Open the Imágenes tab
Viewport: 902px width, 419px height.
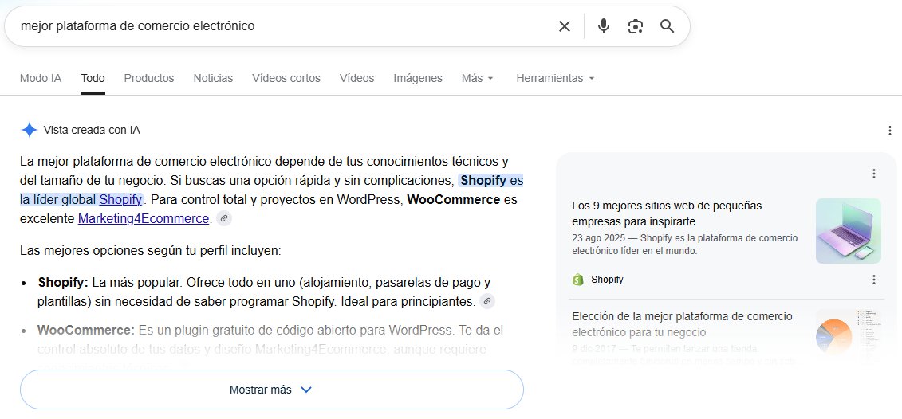click(418, 78)
